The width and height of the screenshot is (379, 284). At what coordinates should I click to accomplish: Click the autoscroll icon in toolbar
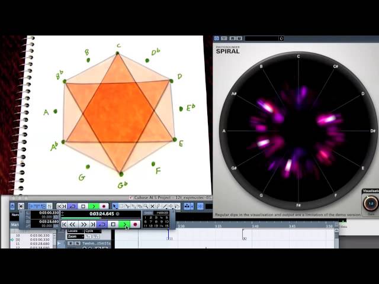(187, 206)
